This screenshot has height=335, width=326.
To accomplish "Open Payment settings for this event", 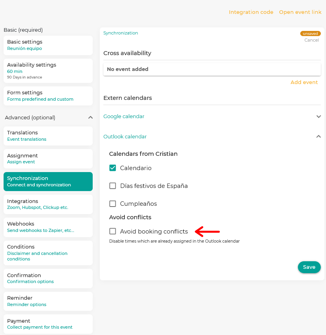I will tap(48, 324).
